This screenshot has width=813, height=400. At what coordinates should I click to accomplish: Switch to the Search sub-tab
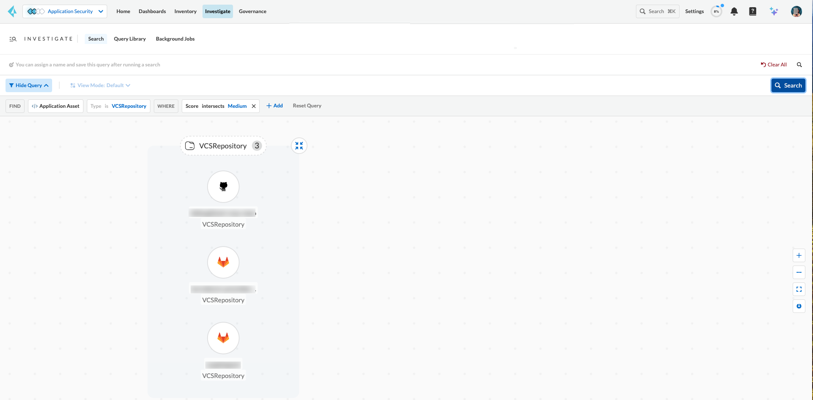point(96,39)
